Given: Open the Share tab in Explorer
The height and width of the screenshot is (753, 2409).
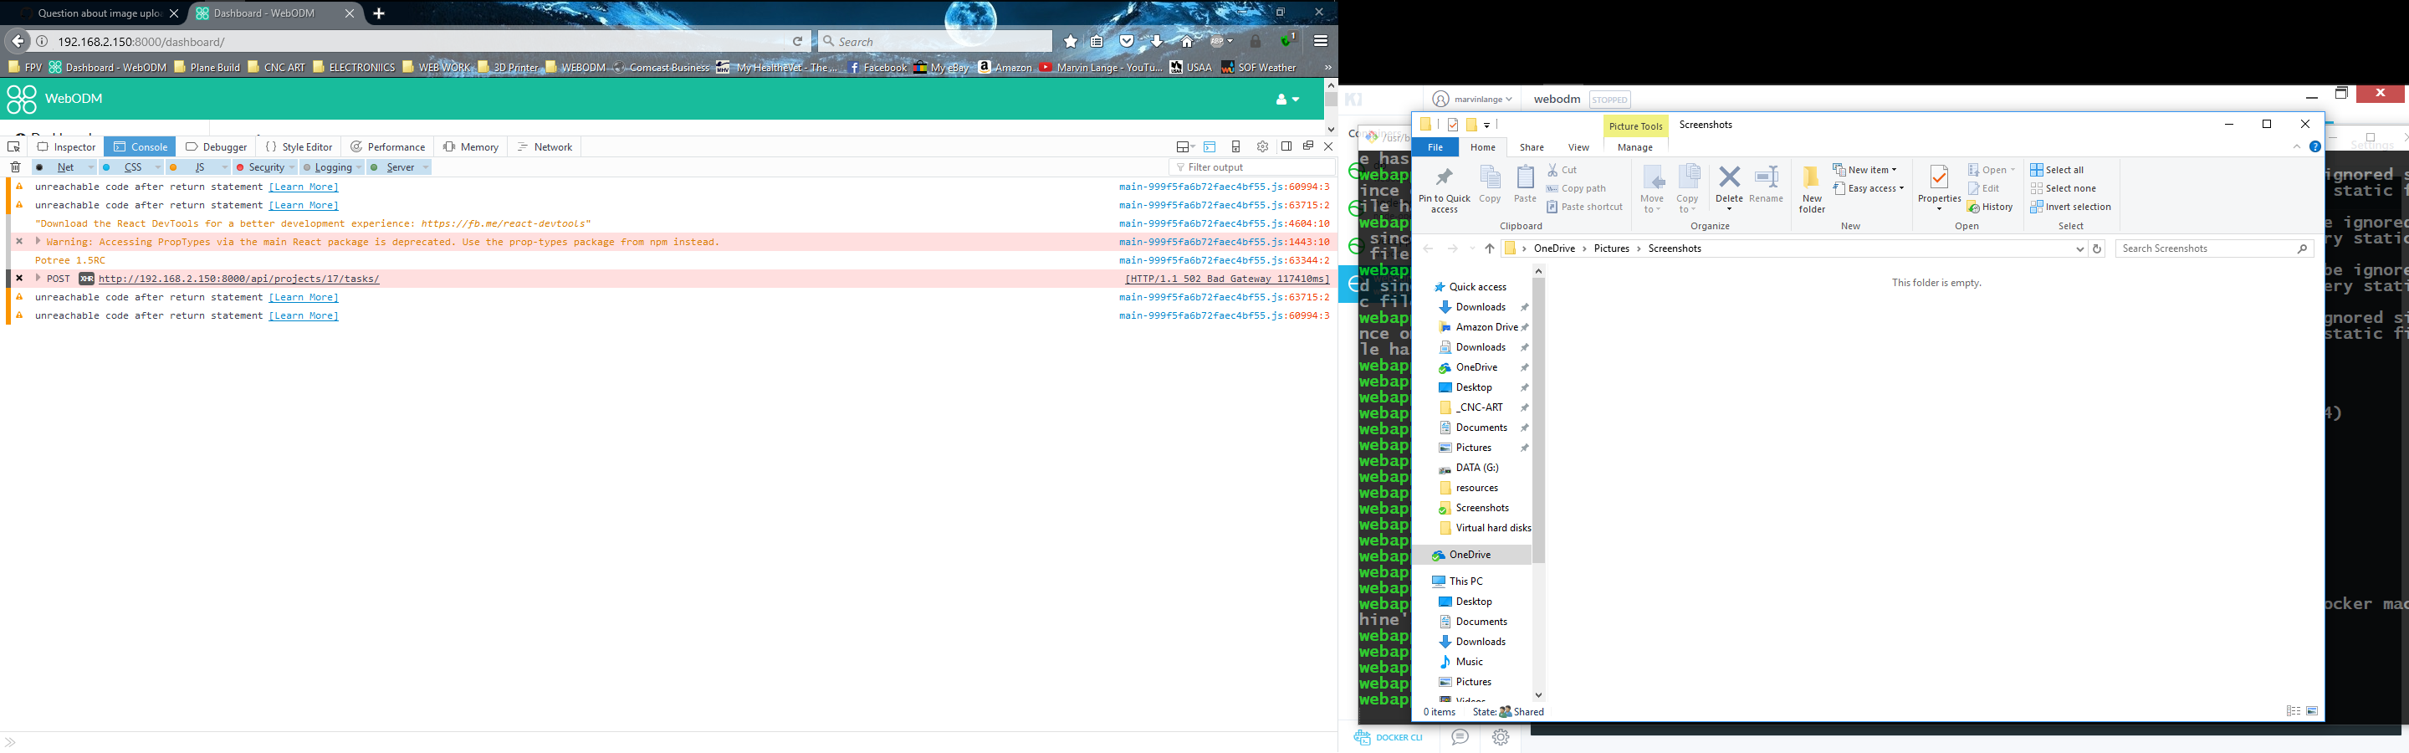Looking at the screenshot, I should (x=1531, y=147).
